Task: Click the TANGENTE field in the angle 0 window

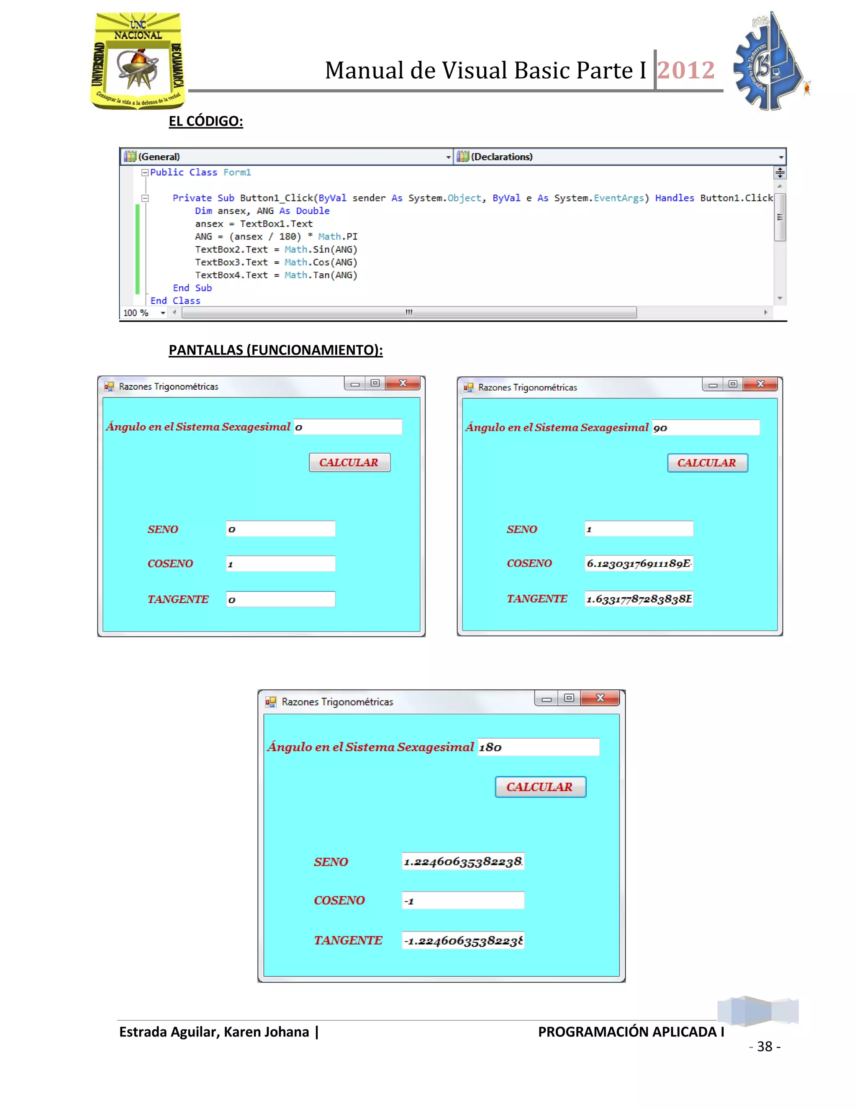Action: tap(280, 599)
